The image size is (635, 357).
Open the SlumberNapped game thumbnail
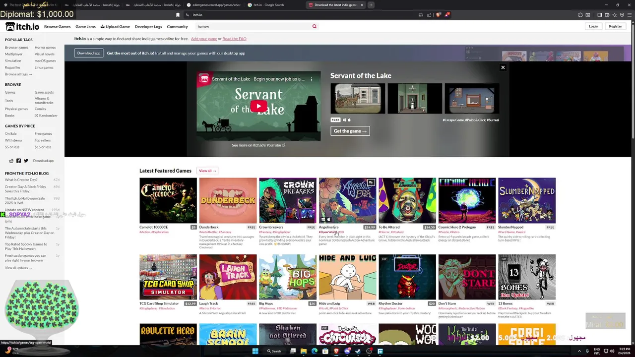coord(527,201)
